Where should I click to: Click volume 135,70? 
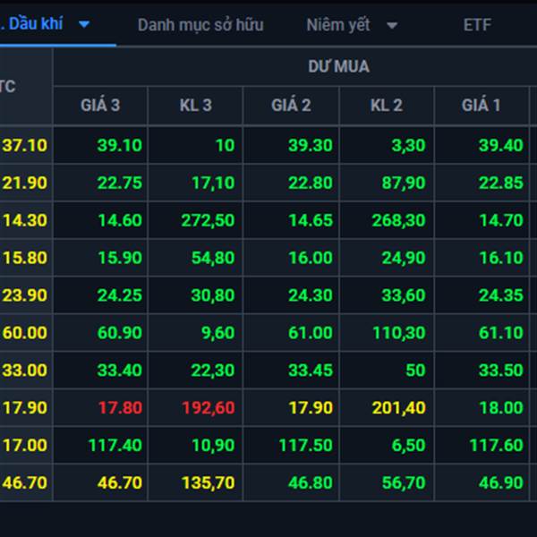coord(209,483)
